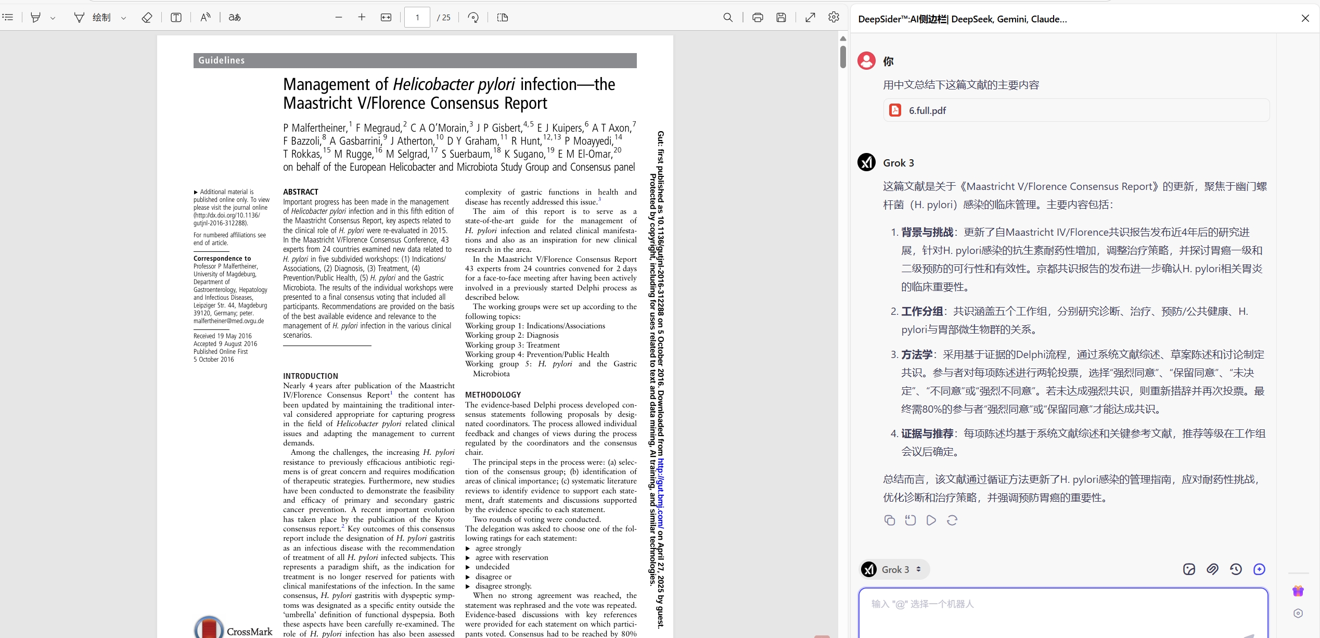Open the table of contents panel
Screen dimensions: 1320x638
pyautogui.click(x=8, y=17)
